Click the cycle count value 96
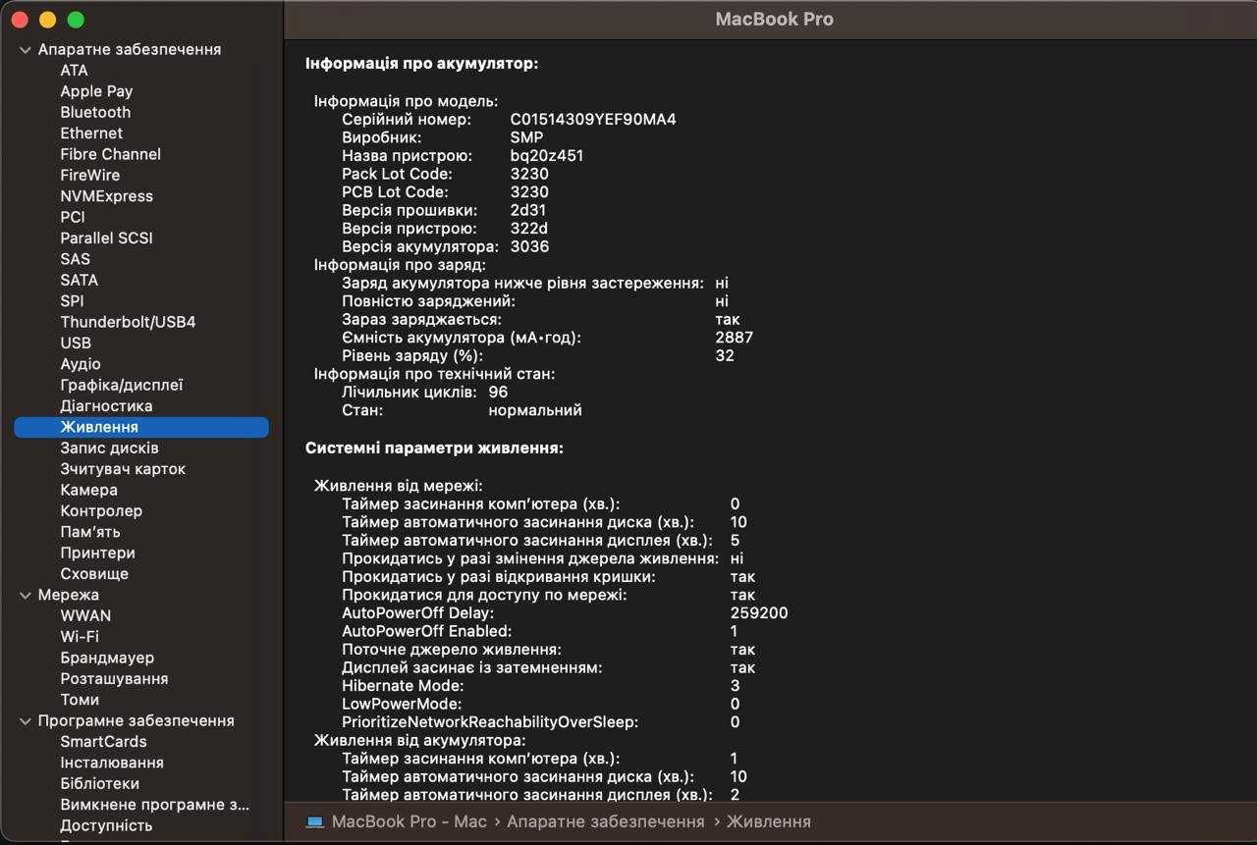This screenshot has width=1257, height=845. [498, 392]
